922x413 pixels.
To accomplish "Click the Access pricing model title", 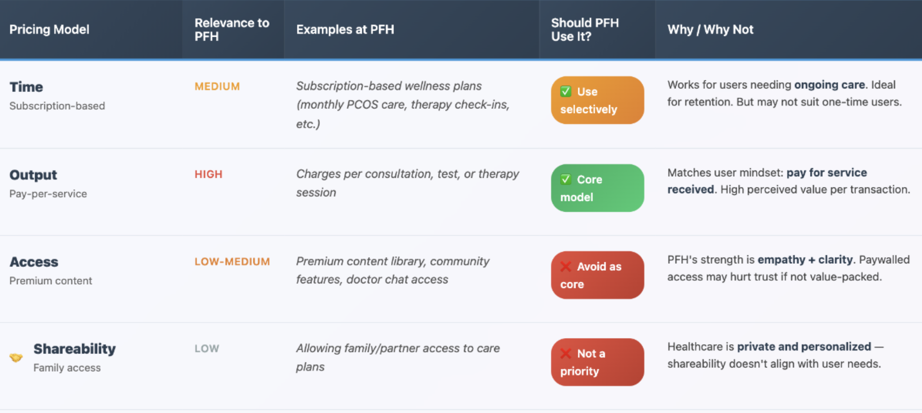I will pos(34,262).
